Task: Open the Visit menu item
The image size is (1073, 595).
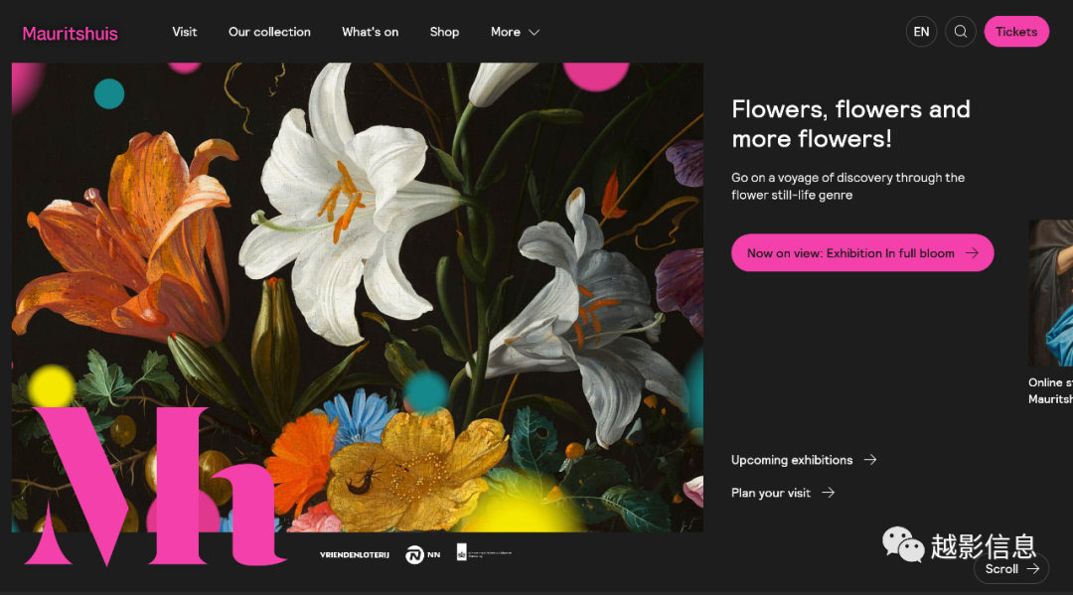Action: click(184, 32)
